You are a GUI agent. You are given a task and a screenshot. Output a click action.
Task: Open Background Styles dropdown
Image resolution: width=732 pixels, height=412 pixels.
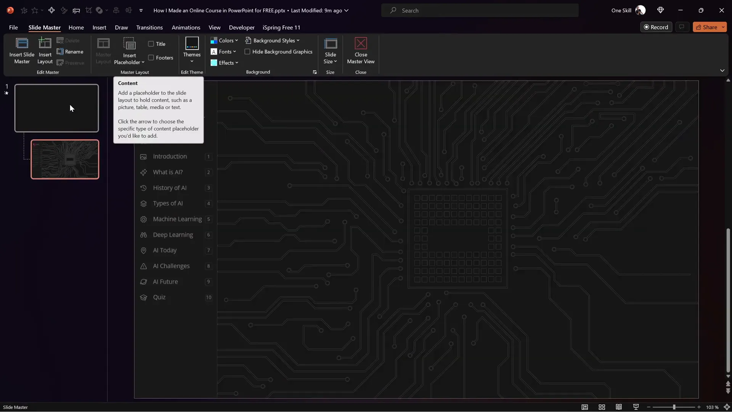[x=272, y=40]
